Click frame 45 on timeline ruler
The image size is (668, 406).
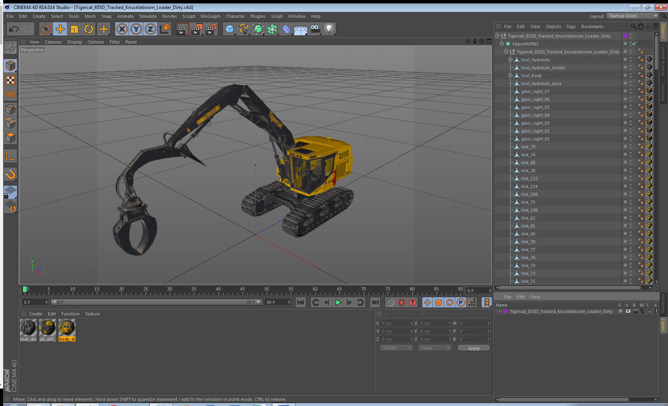tap(242, 289)
